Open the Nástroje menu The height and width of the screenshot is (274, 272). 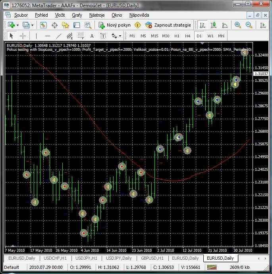pyautogui.click(x=97, y=15)
